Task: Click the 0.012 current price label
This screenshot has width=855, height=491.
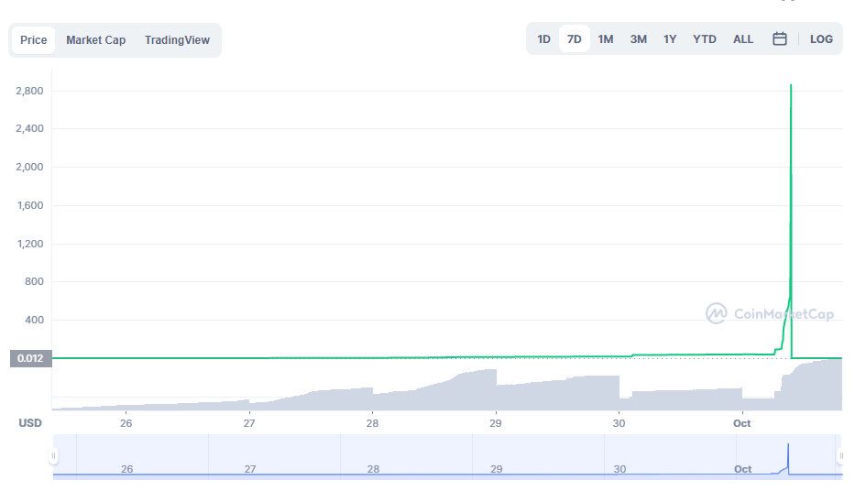Action: [30, 358]
